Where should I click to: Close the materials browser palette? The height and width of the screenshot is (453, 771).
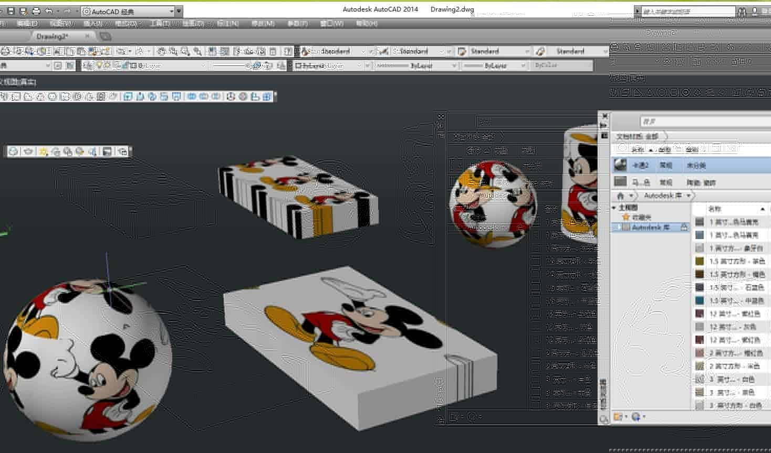[605, 115]
